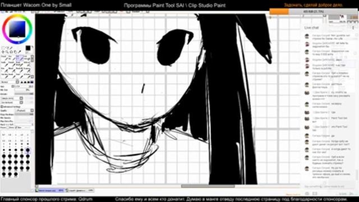Pick a shade in the color square

point(17,29)
